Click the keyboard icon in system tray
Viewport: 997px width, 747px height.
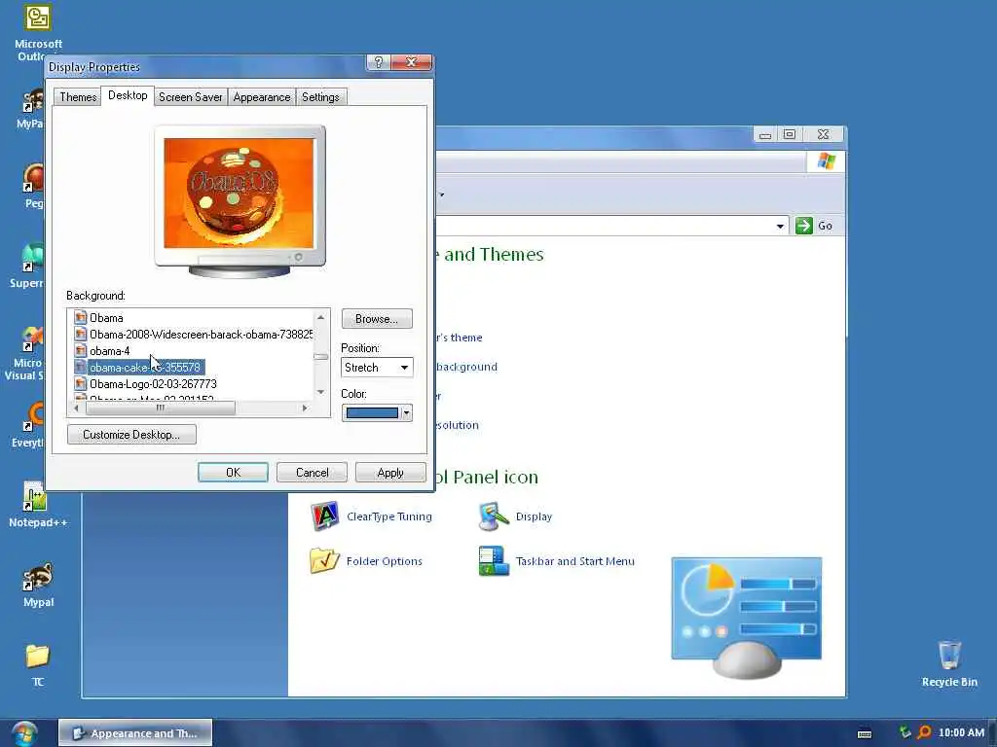[865, 733]
